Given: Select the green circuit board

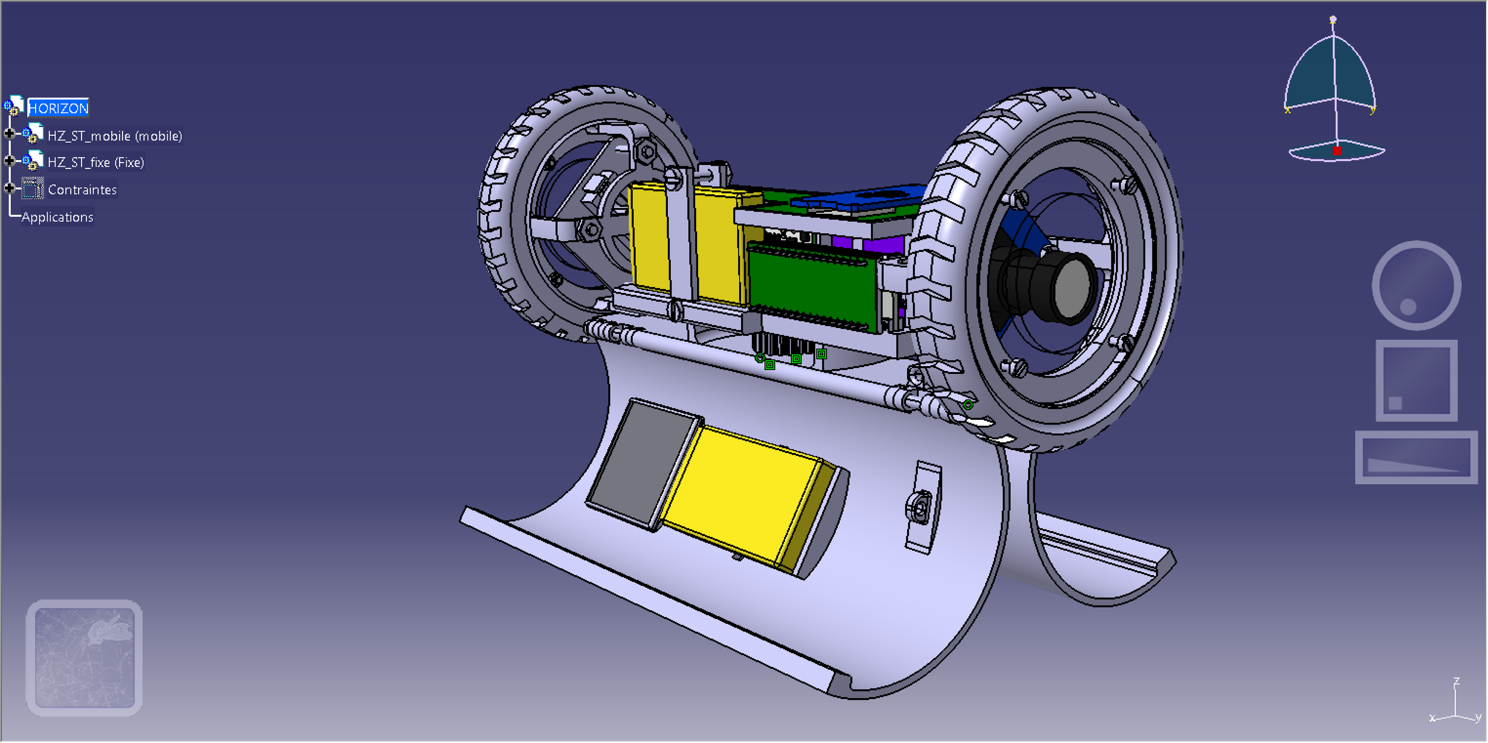Looking at the screenshot, I should click(812, 289).
